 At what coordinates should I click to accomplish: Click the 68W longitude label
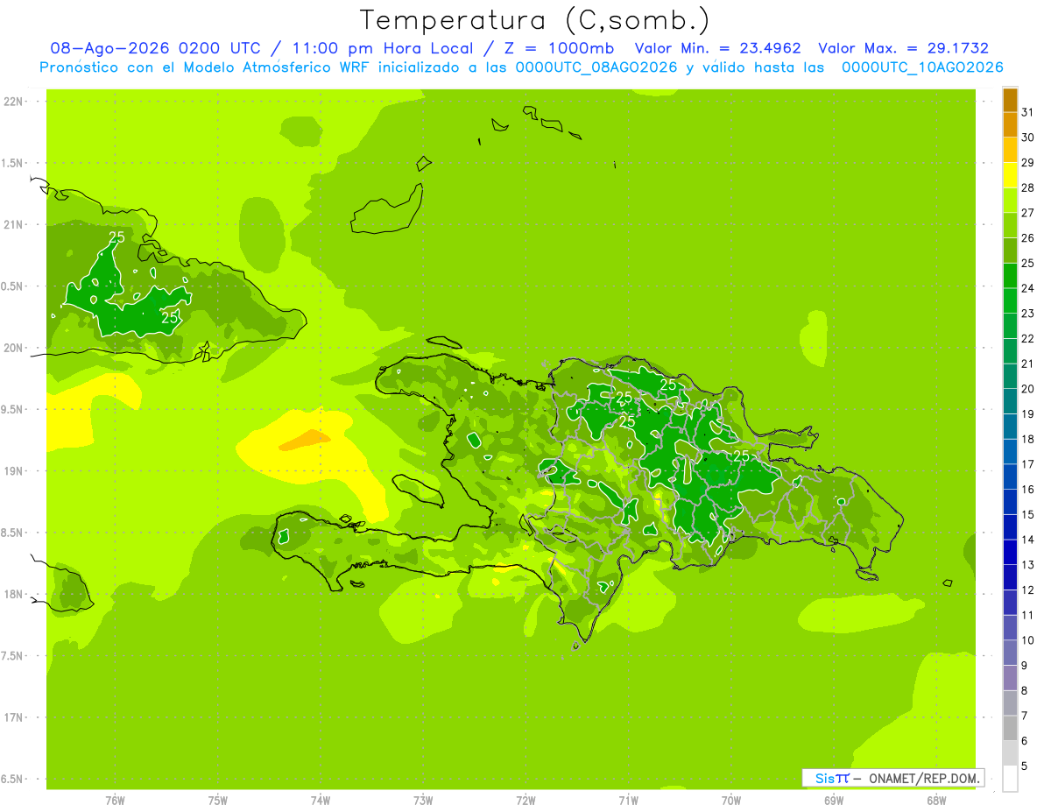(x=936, y=801)
